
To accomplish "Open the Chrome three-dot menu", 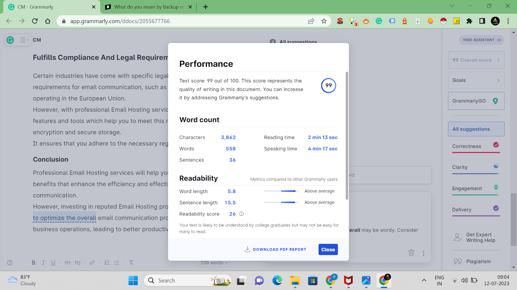I will (x=508, y=21).
